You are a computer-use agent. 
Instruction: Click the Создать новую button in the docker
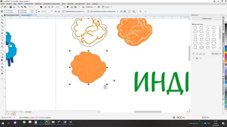pyautogui.click(x=206, y=19)
